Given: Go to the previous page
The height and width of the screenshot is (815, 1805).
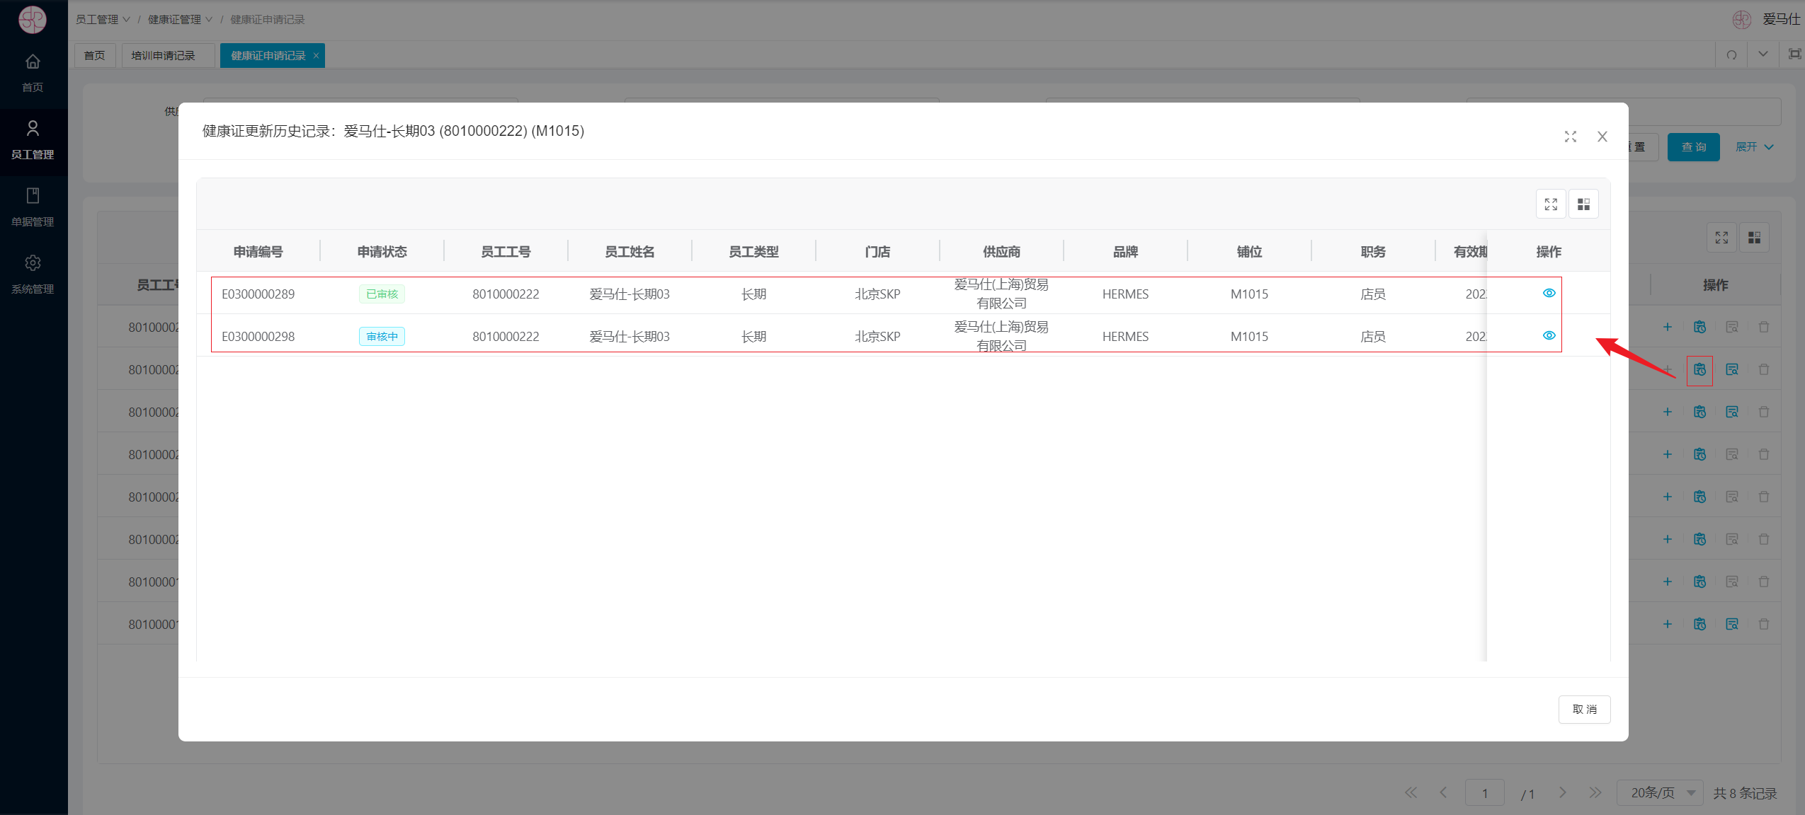Looking at the screenshot, I should pyautogui.click(x=1443, y=793).
